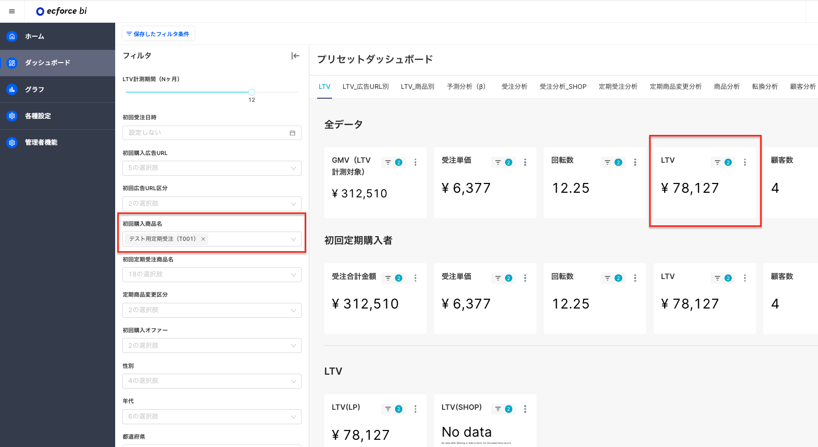
Task: Switch to 定期商品変更分析 tab
Action: 675,87
